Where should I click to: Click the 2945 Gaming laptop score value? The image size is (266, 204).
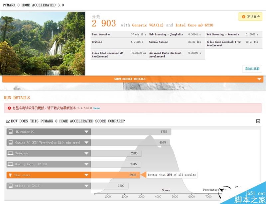134,164
